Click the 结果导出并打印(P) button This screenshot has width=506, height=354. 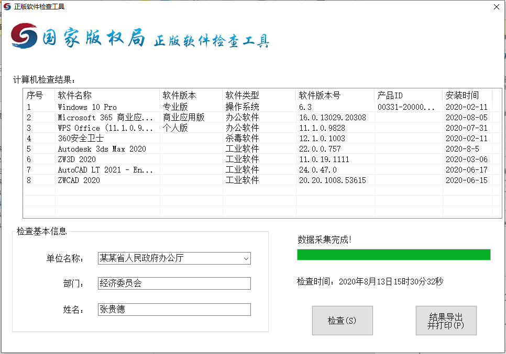click(446, 321)
